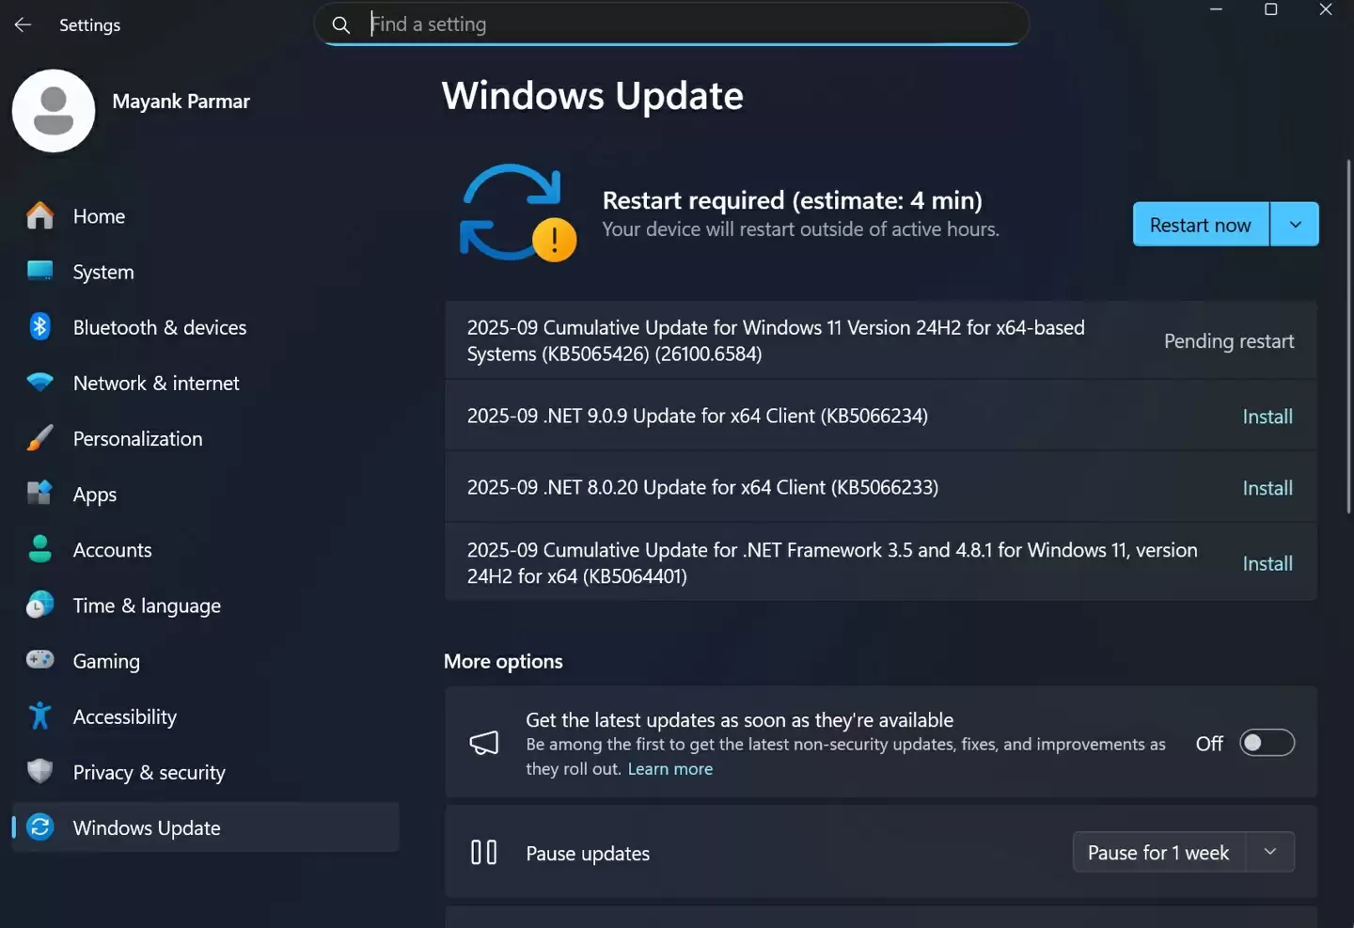Select Pause for 1 week option

[1158, 852]
